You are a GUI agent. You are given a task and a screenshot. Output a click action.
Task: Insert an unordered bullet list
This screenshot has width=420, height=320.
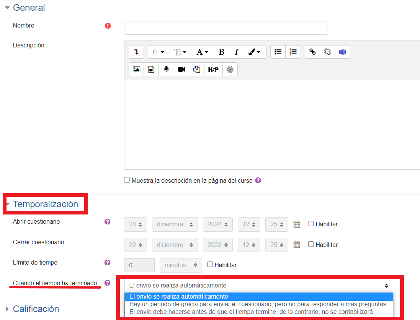pos(278,52)
